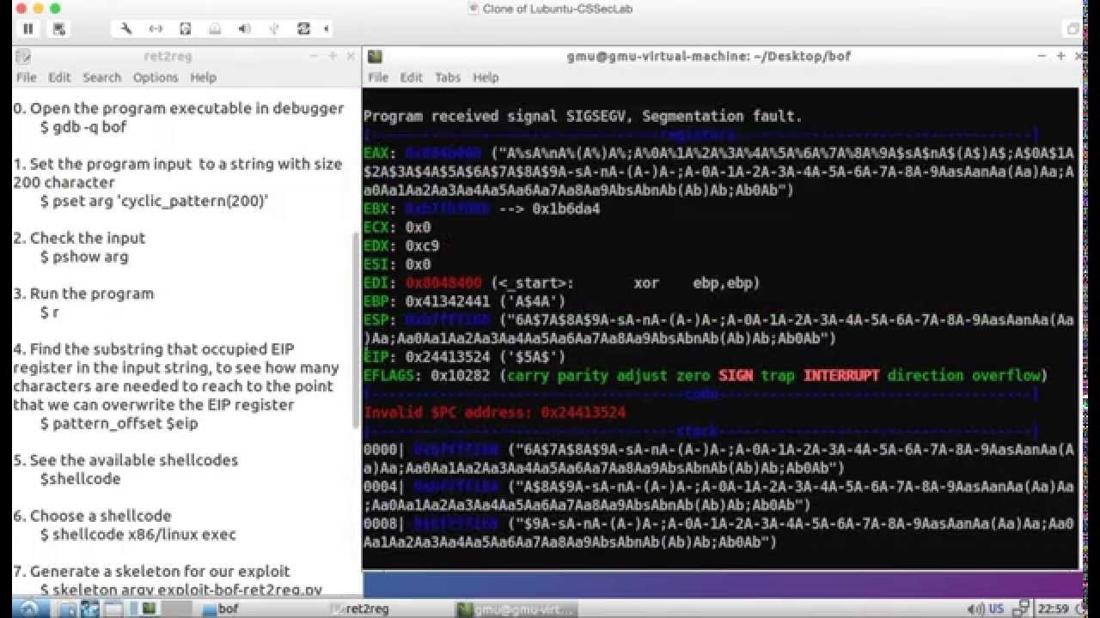Click the CD/DVD drive icon
Screen dimensions: 1100x618
click(x=214, y=28)
